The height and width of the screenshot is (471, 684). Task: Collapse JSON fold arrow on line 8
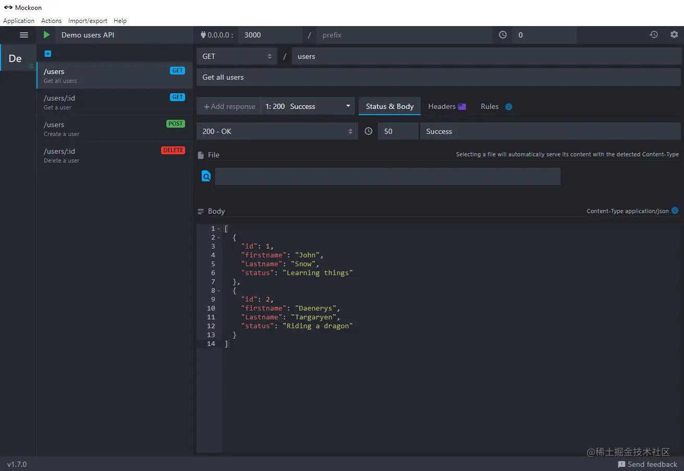[x=219, y=291]
